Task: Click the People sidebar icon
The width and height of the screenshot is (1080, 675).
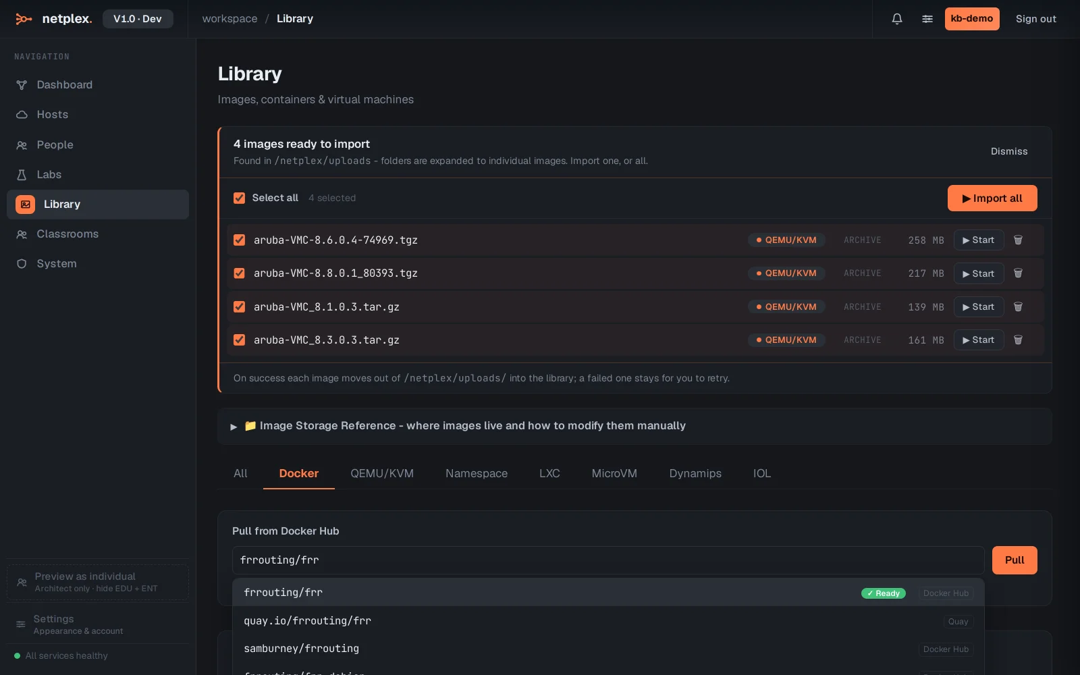Action: 22,145
